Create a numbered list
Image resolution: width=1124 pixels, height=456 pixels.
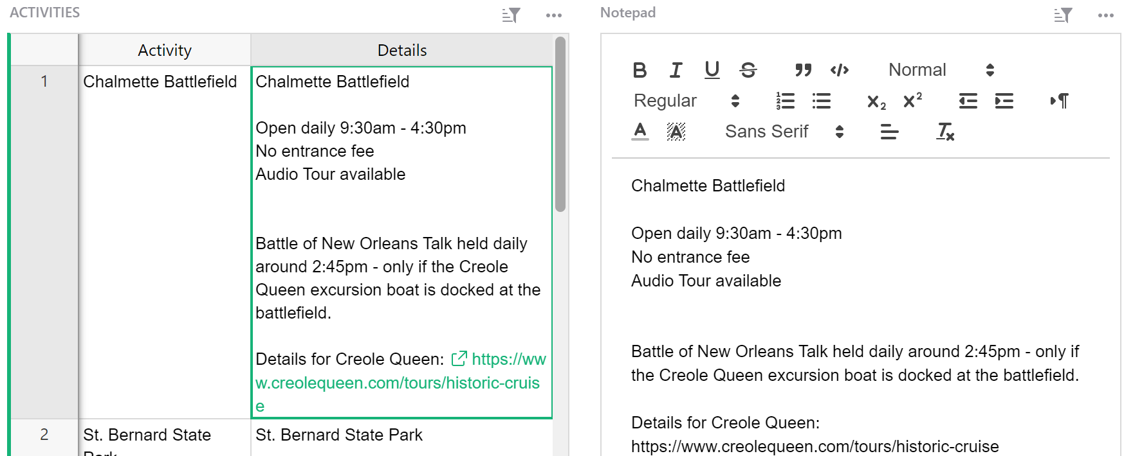[785, 101]
